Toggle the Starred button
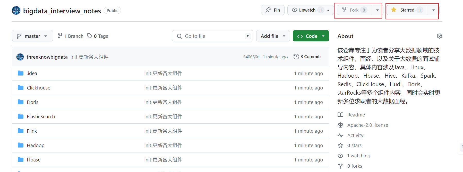463x172 pixels. (407, 10)
